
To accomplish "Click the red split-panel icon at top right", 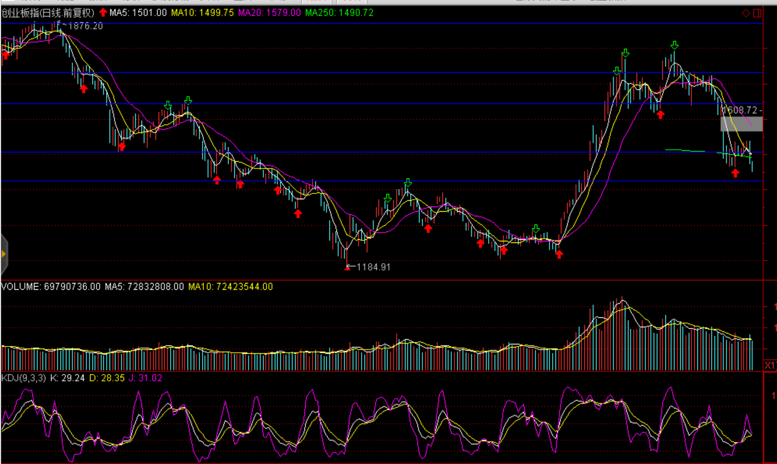I will [757, 13].
